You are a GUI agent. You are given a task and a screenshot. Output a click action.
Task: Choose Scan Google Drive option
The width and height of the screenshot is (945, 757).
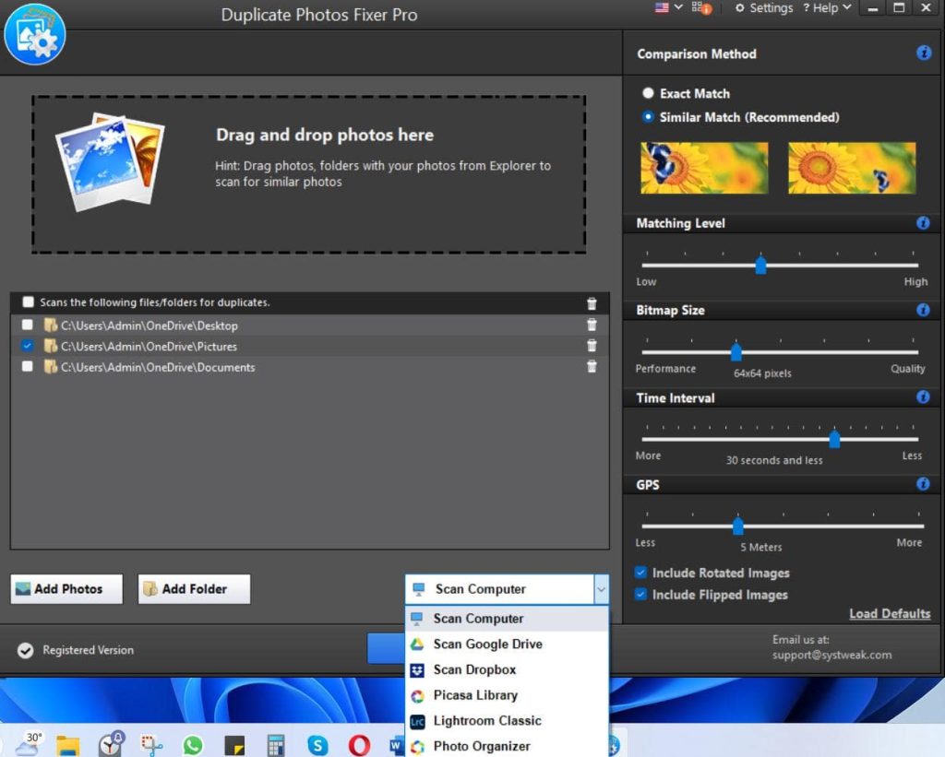click(507, 644)
